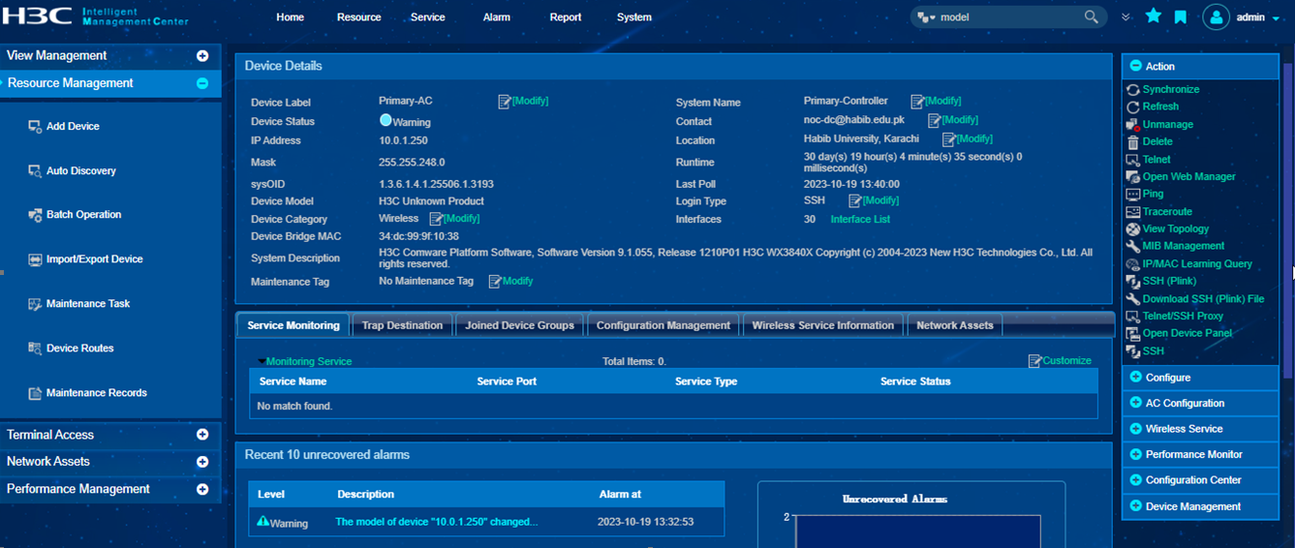Viewport: 1295px width, 548px height.
Task: Click the View Topology icon
Action: tap(1133, 229)
